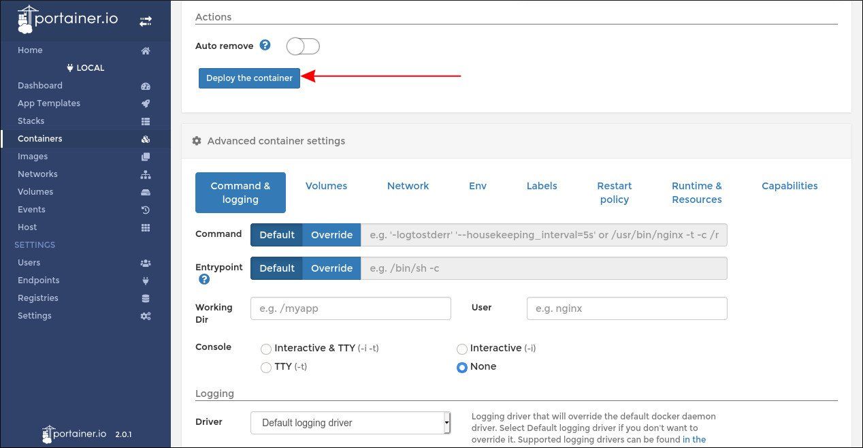Open the Auto remove help tooltip icon
The height and width of the screenshot is (448, 863).
(x=265, y=45)
